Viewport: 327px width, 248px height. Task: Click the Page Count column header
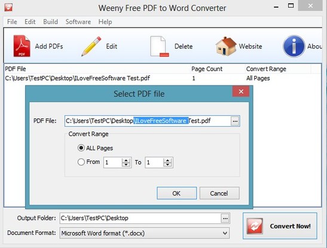coord(218,69)
